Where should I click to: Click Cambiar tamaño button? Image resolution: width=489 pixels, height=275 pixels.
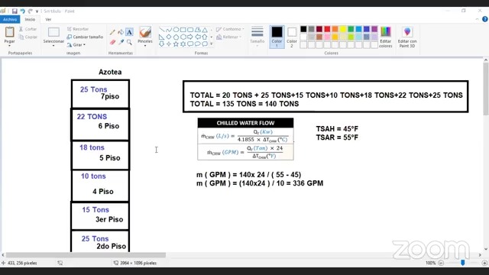click(85, 37)
